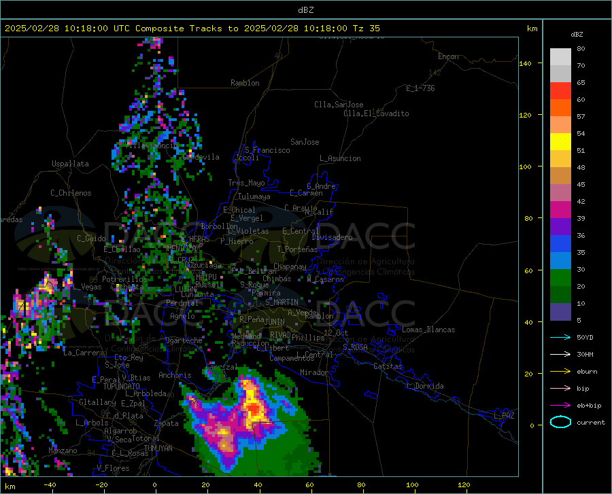Select the orange 57-60 dBZ color swatch
The height and width of the screenshot is (494, 612).
click(560, 108)
